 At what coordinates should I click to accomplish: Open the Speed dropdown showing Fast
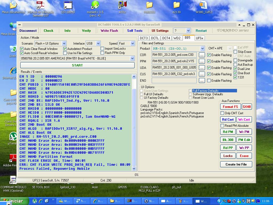(x=133, y=44)
